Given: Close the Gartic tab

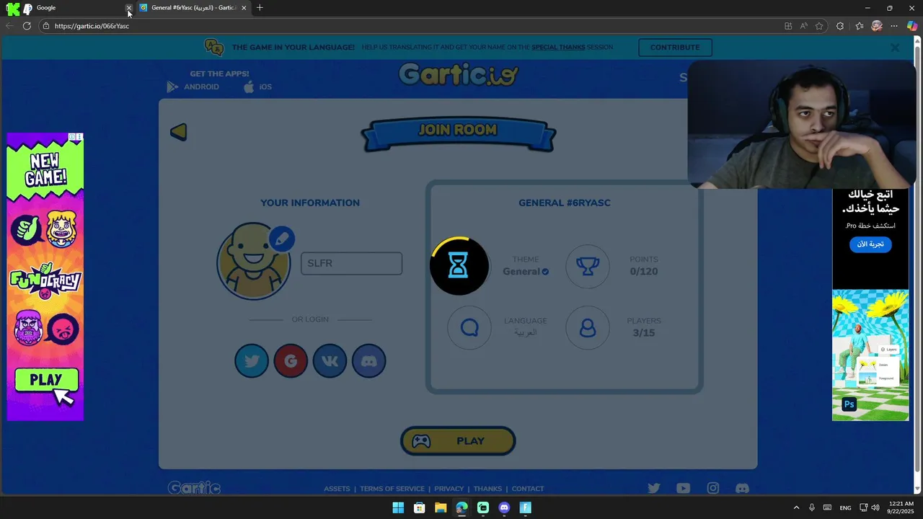Looking at the screenshot, I should click(244, 8).
